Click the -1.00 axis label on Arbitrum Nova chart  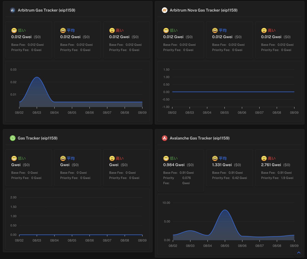[166, 107]
